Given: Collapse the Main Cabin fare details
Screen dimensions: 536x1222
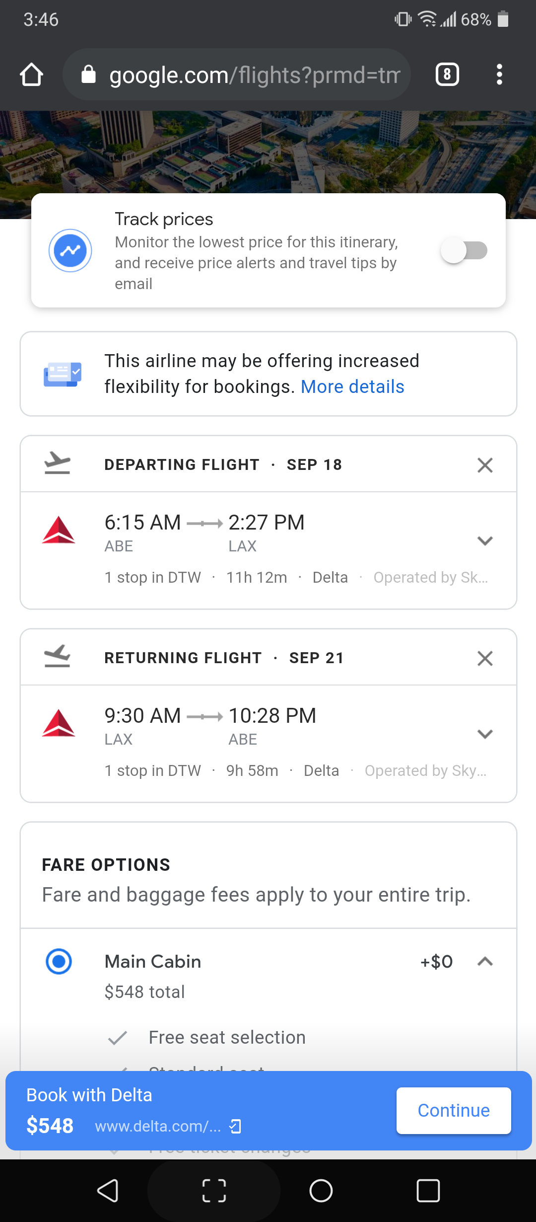Looking at the screenshot, I should click(485, 962).
